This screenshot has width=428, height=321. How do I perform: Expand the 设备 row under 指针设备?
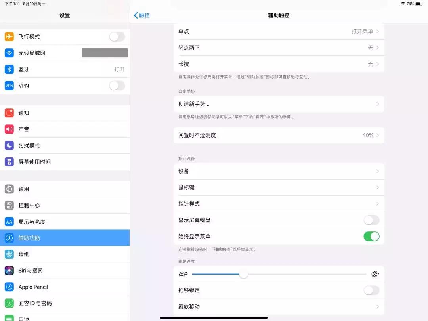pyautogui.click(x=279, y=171)
